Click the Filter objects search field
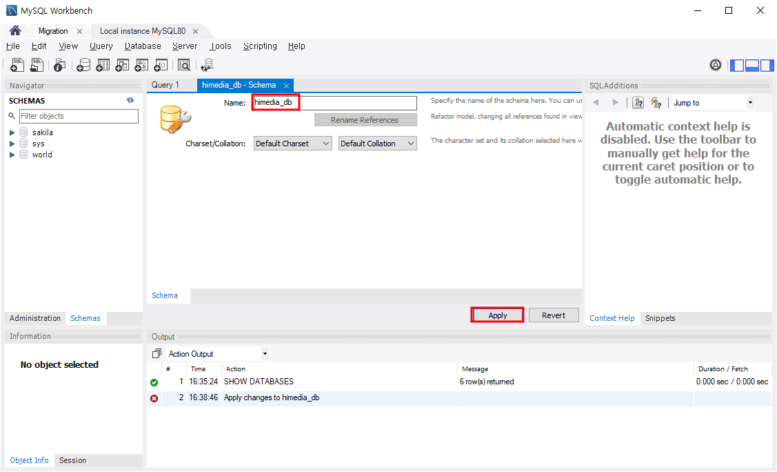The width and height of the screenshot is (777, 472). 79,116
